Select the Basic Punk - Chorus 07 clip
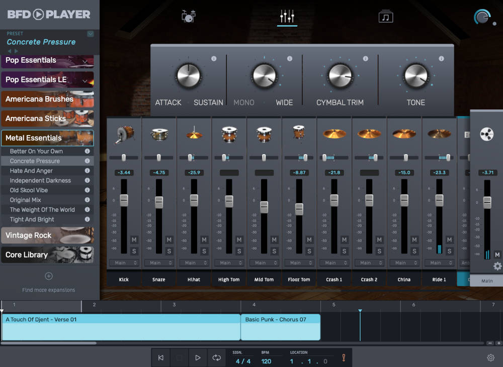The image size is (503, 367). tap(280, 326)
